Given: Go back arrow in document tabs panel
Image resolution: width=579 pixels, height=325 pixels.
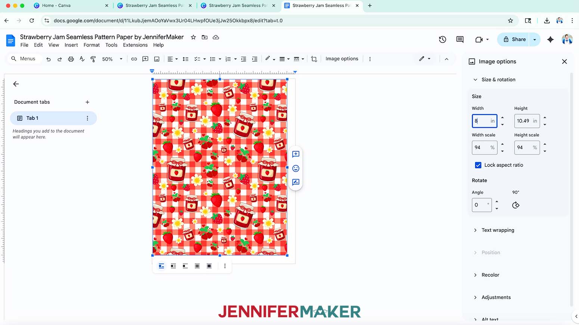Looking at the screenshot, I should coord(16,84).
